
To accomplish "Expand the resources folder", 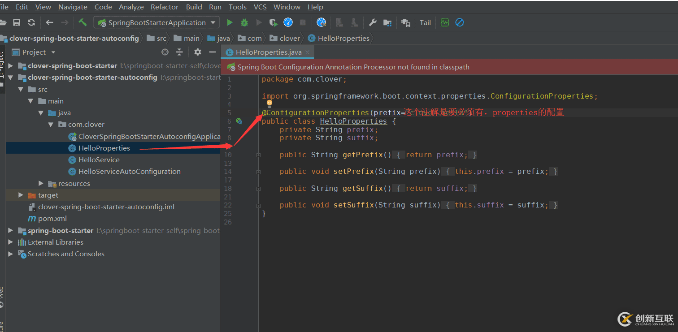I will pyautogui.click(x=41, y=183).
